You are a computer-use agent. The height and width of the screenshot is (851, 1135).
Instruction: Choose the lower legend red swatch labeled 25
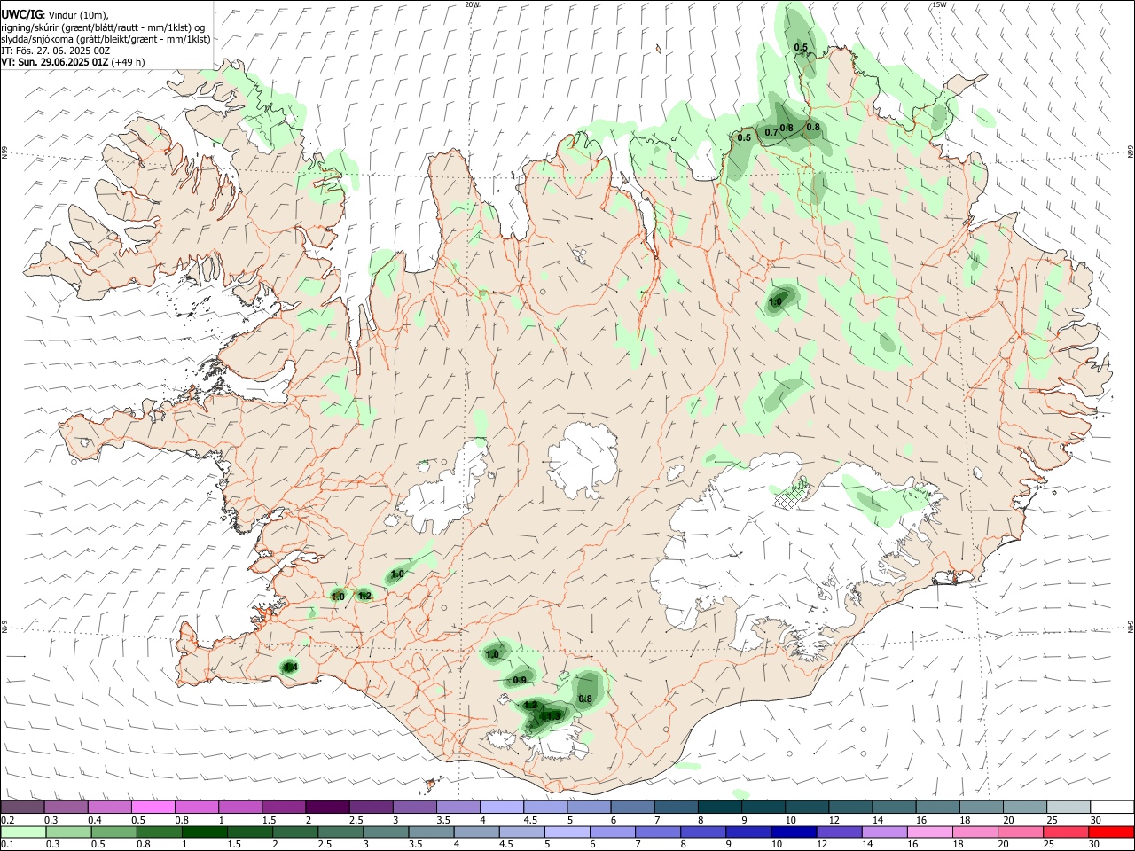1065,831
